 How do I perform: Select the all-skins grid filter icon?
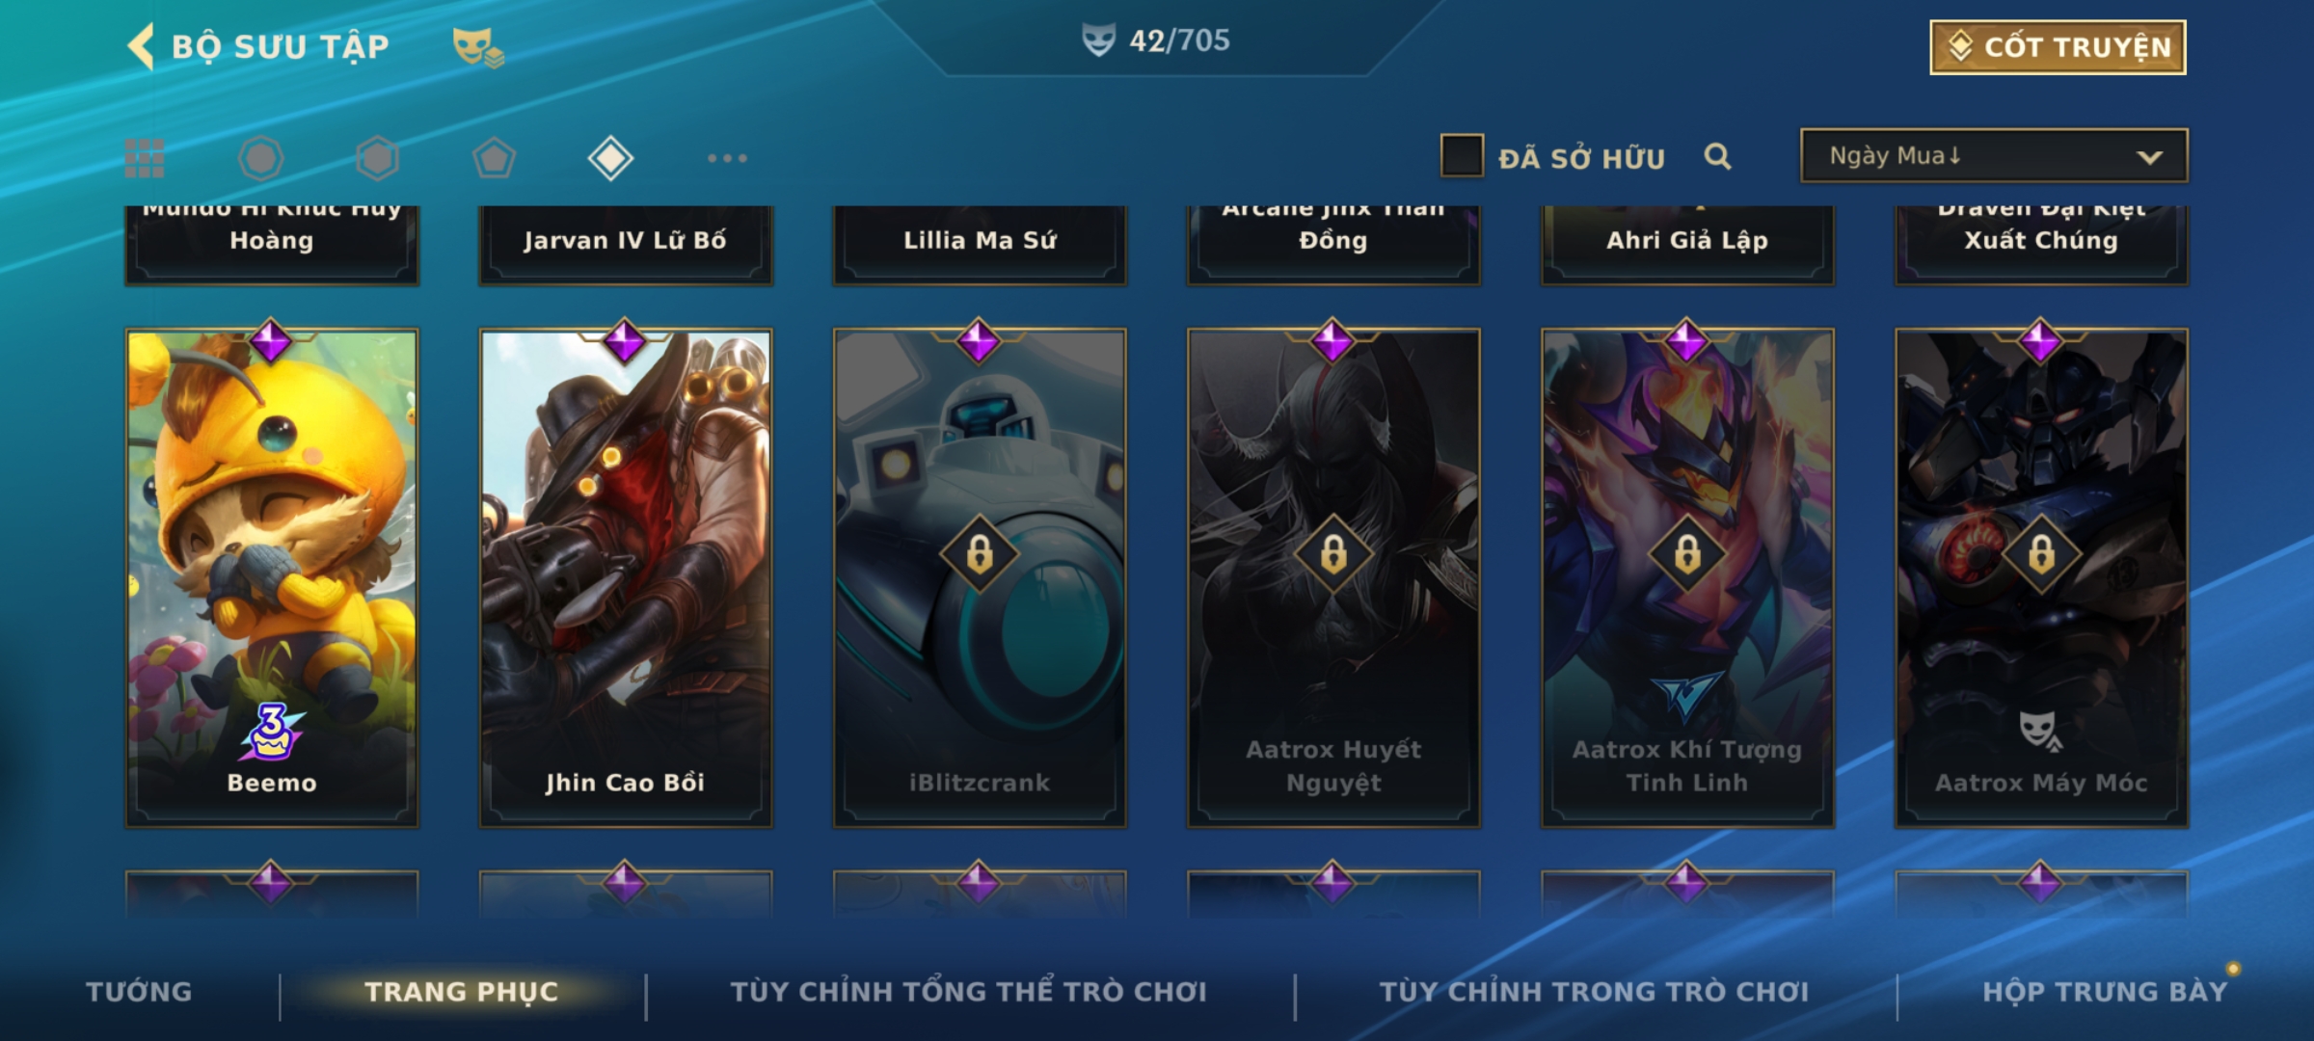pyautogui.click(x=145, y=158)
